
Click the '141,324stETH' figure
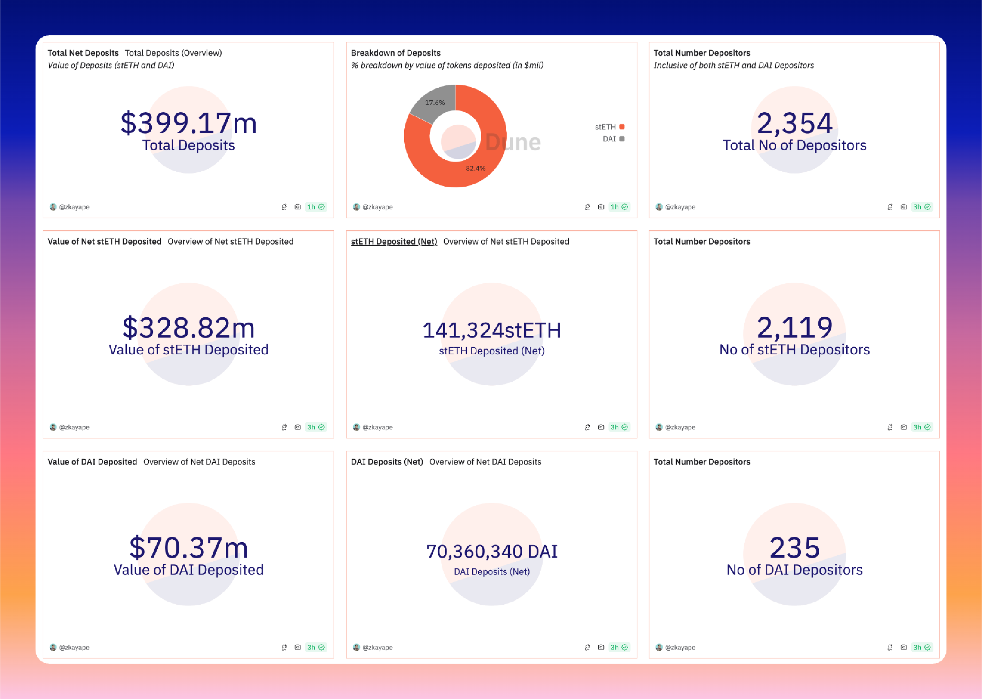click(492, 330)
